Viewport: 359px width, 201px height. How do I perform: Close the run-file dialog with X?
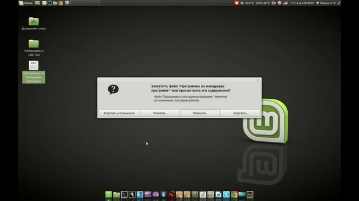(x=258, y=80)
